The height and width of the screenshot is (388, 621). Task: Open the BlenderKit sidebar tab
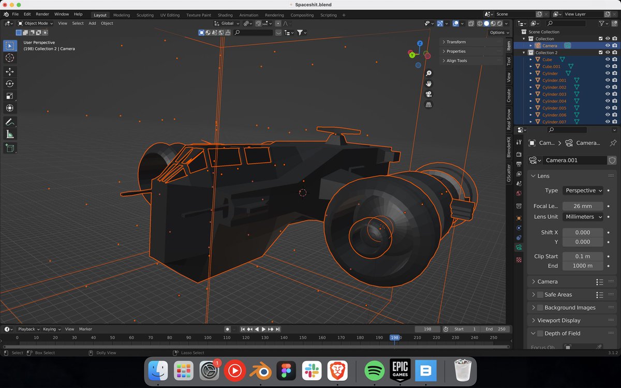(509, 148)
